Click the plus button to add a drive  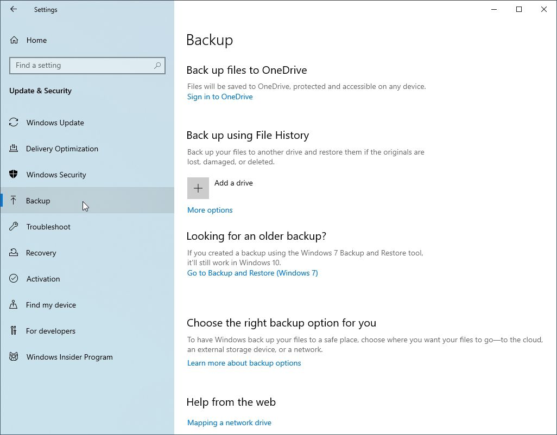pyautogui.click(x=198, y=188)
